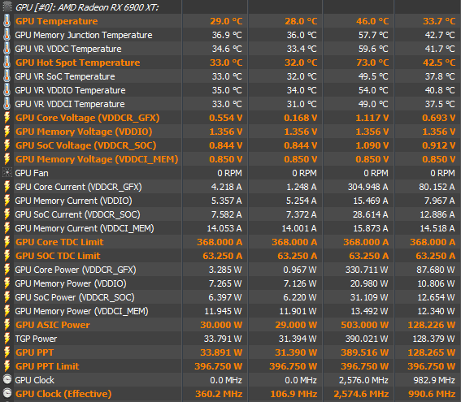
Task: Click the lightning icon beside GPU ASIC Power
Action: [7, 325]
